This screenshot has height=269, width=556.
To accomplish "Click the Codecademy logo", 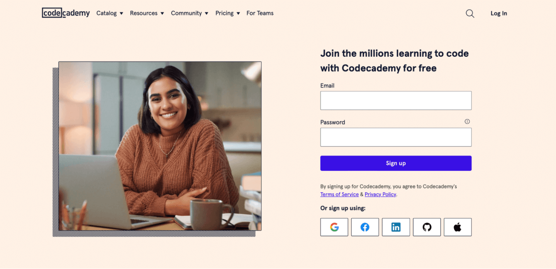I will pyautogui.click(x=66, y=13).
